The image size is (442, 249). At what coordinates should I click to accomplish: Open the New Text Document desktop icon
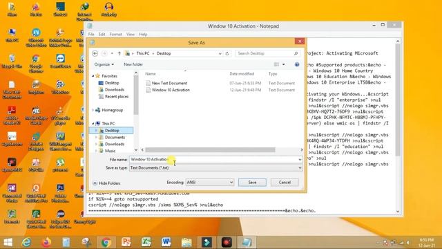click(x=12, y=89)
